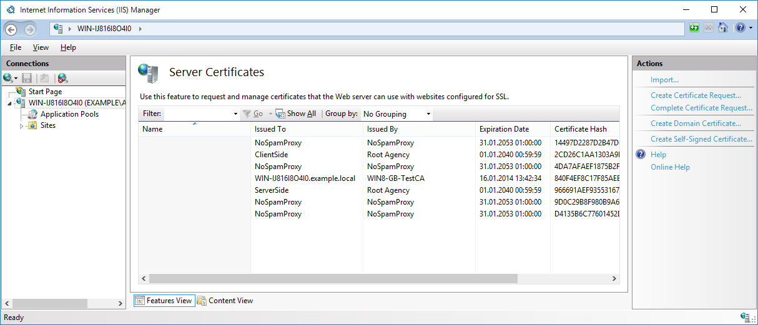This screenshot has height=325, width=758.
Task: Open the new connection icon dropdown arrow
Action: pos(16,79)
